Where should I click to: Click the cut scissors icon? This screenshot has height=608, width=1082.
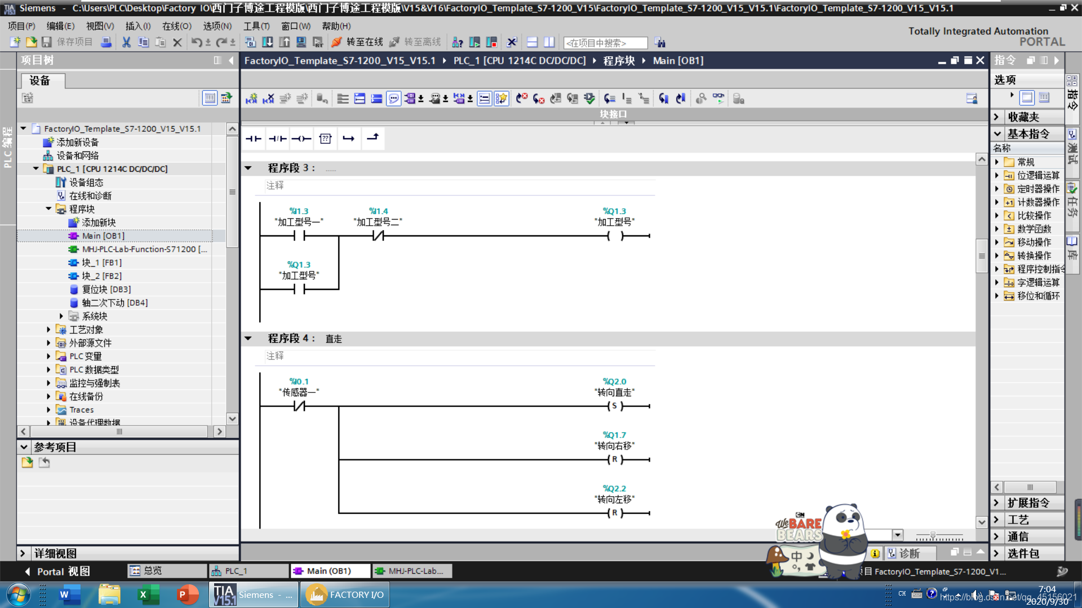point(126,42)
